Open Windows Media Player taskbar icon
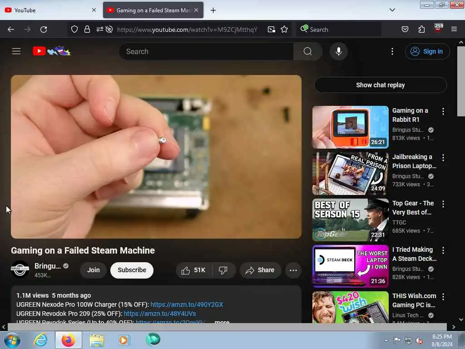This screenshot has height=349, width=465. point(124,340)
